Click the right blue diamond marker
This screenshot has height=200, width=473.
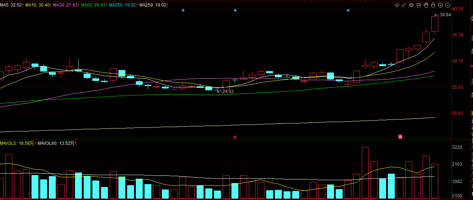[348, 10]
